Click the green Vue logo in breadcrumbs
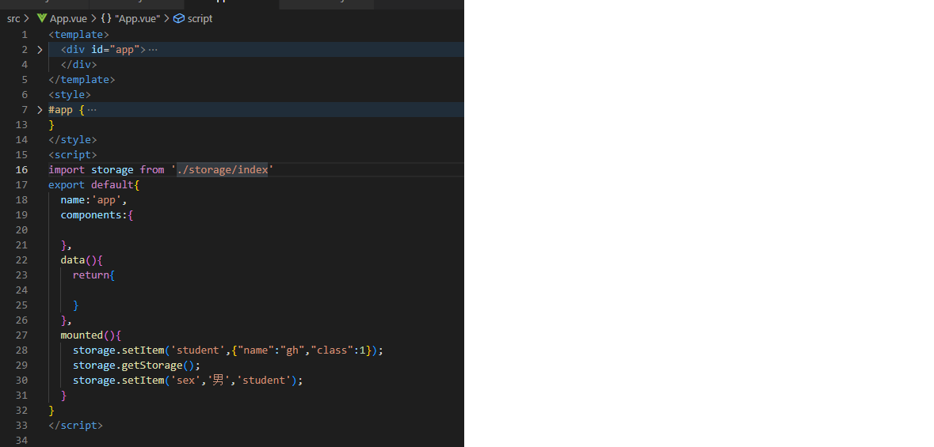Image resolution: width=934 pixels, height=447 pixels. pos(42,18)
